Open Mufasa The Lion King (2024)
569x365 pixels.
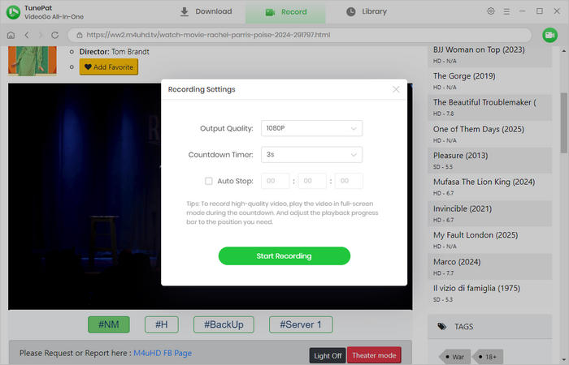484,182
